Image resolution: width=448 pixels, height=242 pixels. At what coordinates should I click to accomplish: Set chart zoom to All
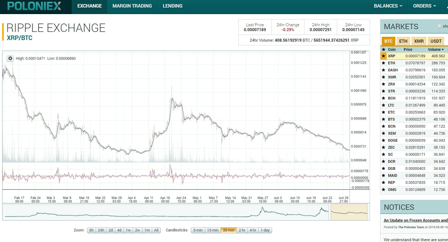point(156,230)
